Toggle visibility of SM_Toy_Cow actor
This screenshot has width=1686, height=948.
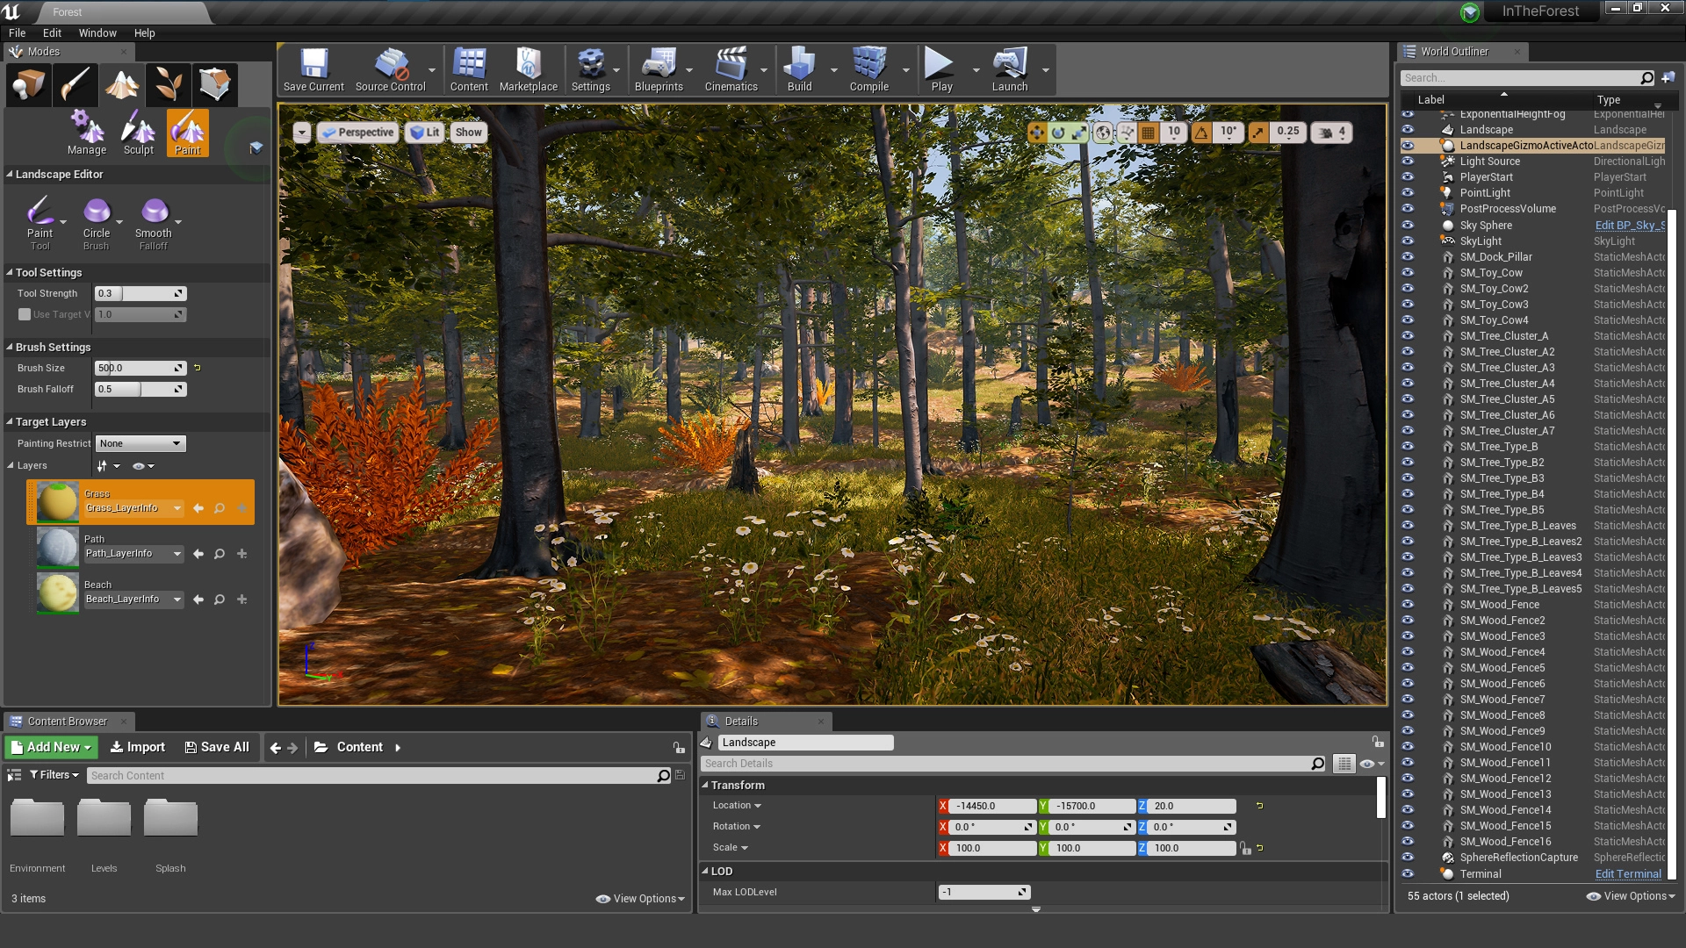pos(1408,273)
